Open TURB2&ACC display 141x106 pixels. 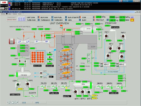pos(45,20)
